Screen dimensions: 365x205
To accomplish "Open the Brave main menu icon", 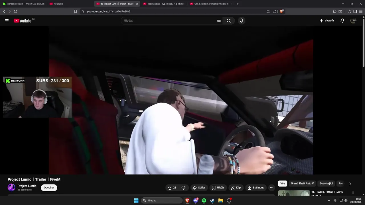I will pyautogui.click(x=361, y=11).
